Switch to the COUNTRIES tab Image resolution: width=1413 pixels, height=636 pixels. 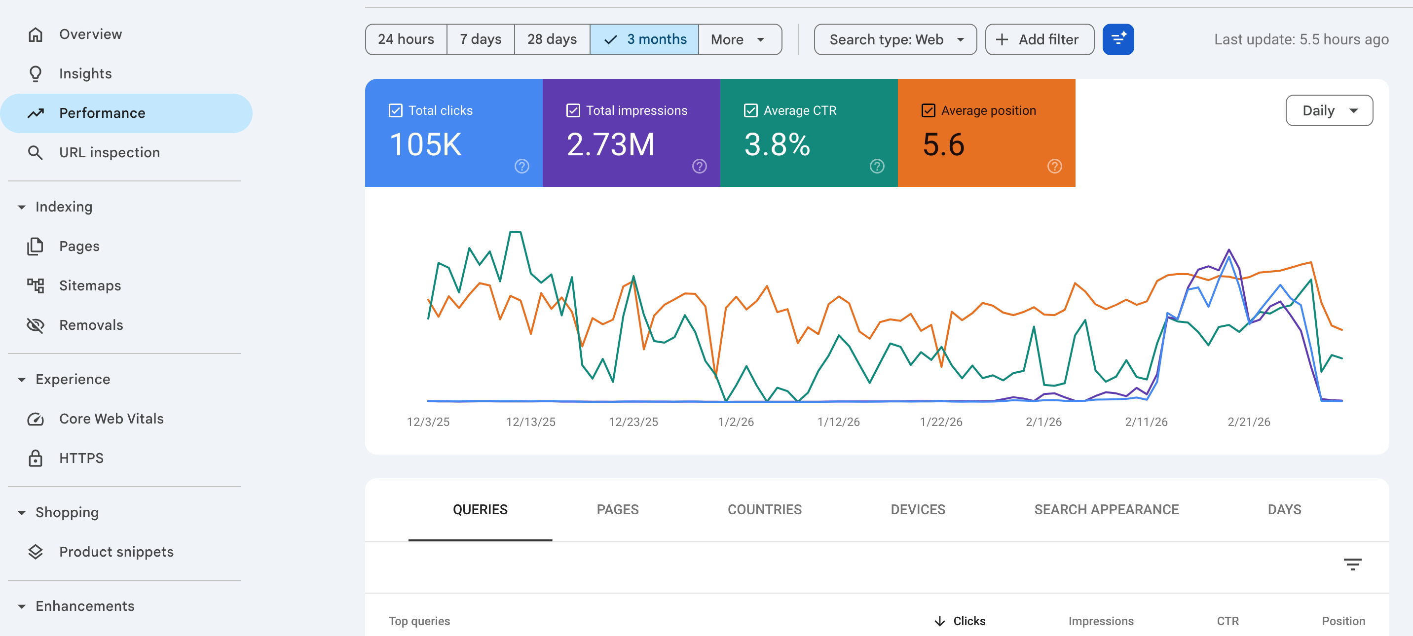(764, 509)
